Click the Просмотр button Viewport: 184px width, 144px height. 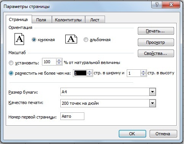coord(156,42)
